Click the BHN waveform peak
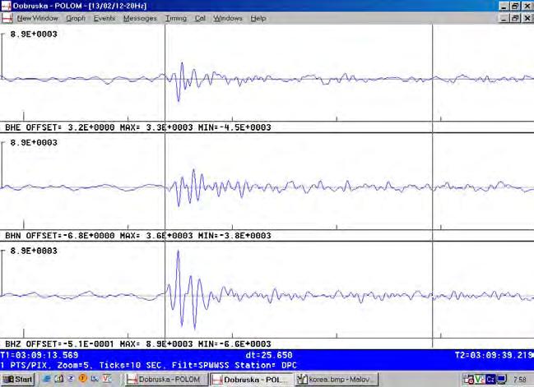Image resolution: width=534 pixels, height=387 pixels. [194, 171]
